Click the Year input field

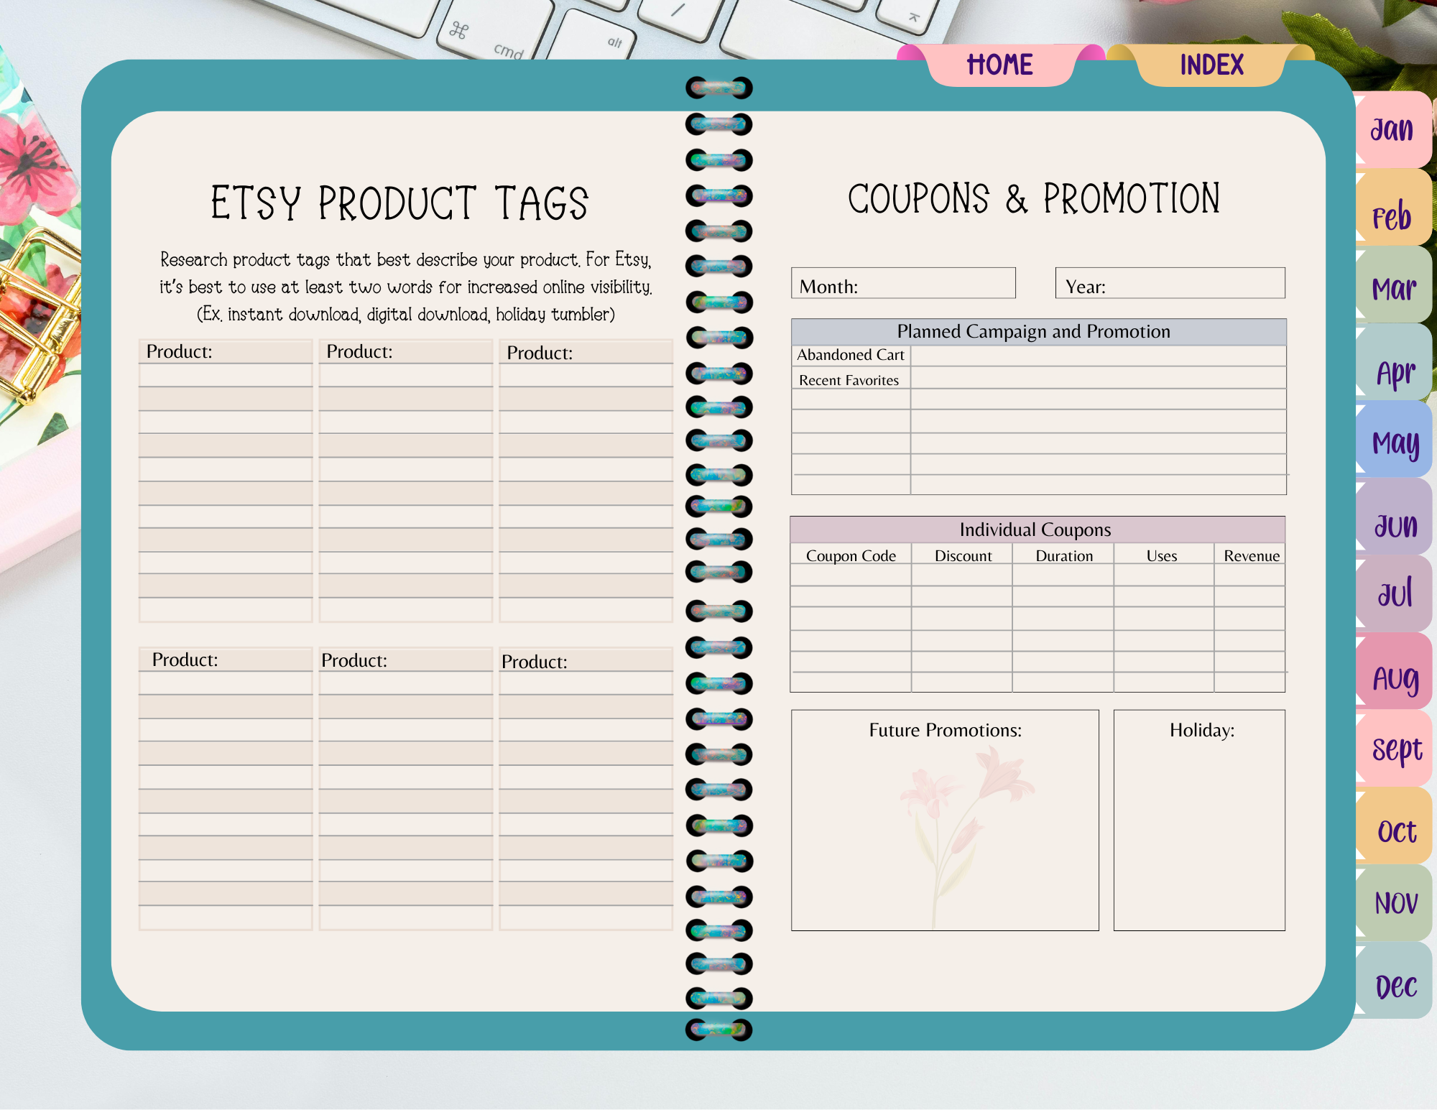tap(1168, 284)
